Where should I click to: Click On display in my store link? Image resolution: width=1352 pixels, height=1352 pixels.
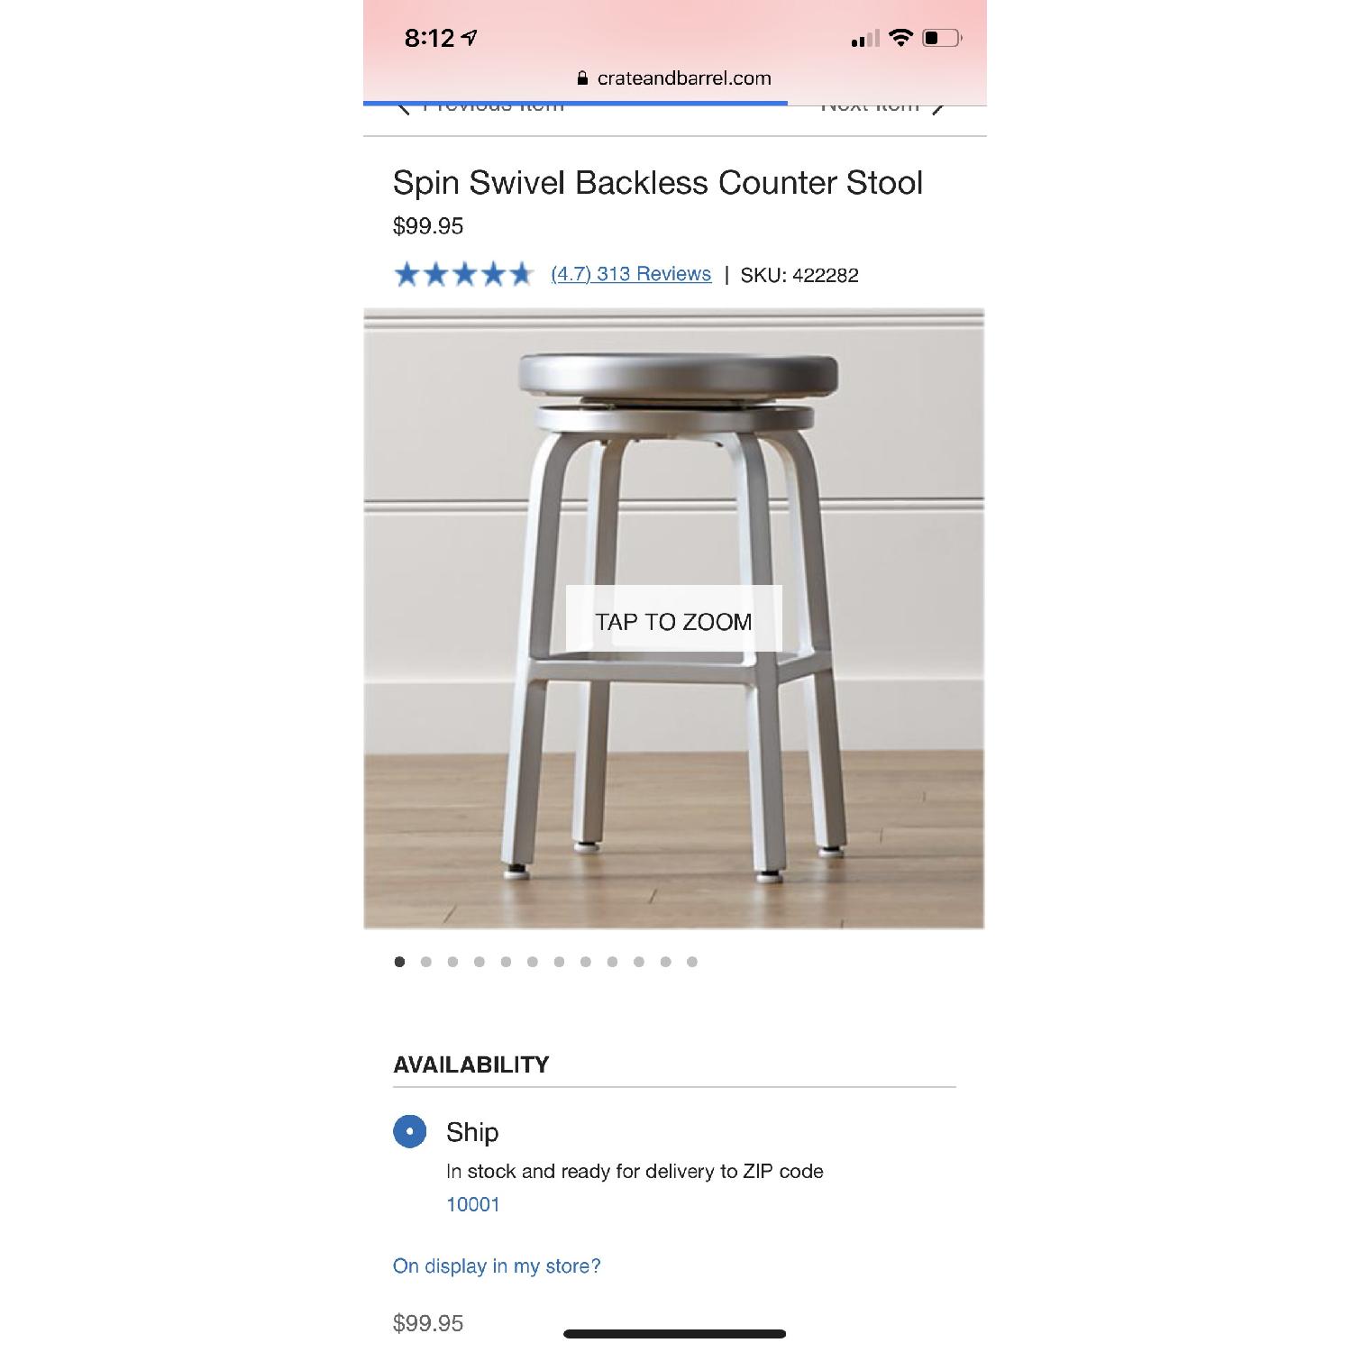[496, 1265]
